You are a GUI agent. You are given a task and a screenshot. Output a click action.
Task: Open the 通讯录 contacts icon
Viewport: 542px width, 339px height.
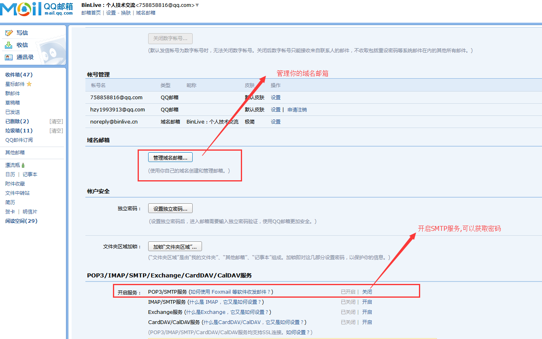9,57
